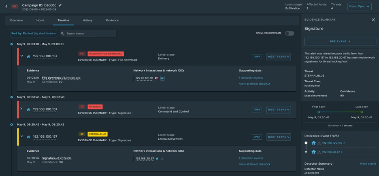Image resolution: width=379 pixels, height=176 pixels.
Task: Click host 192.168.100.157 in Darkside row
Action: (x=45, y=109)
